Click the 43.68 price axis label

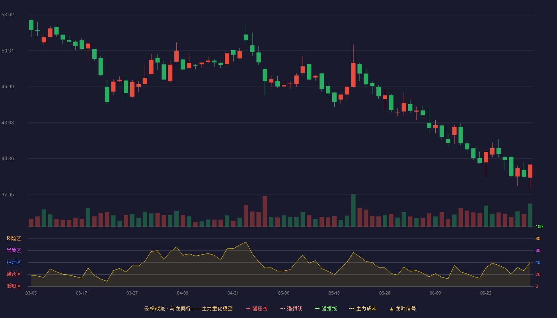coord(8,123)
